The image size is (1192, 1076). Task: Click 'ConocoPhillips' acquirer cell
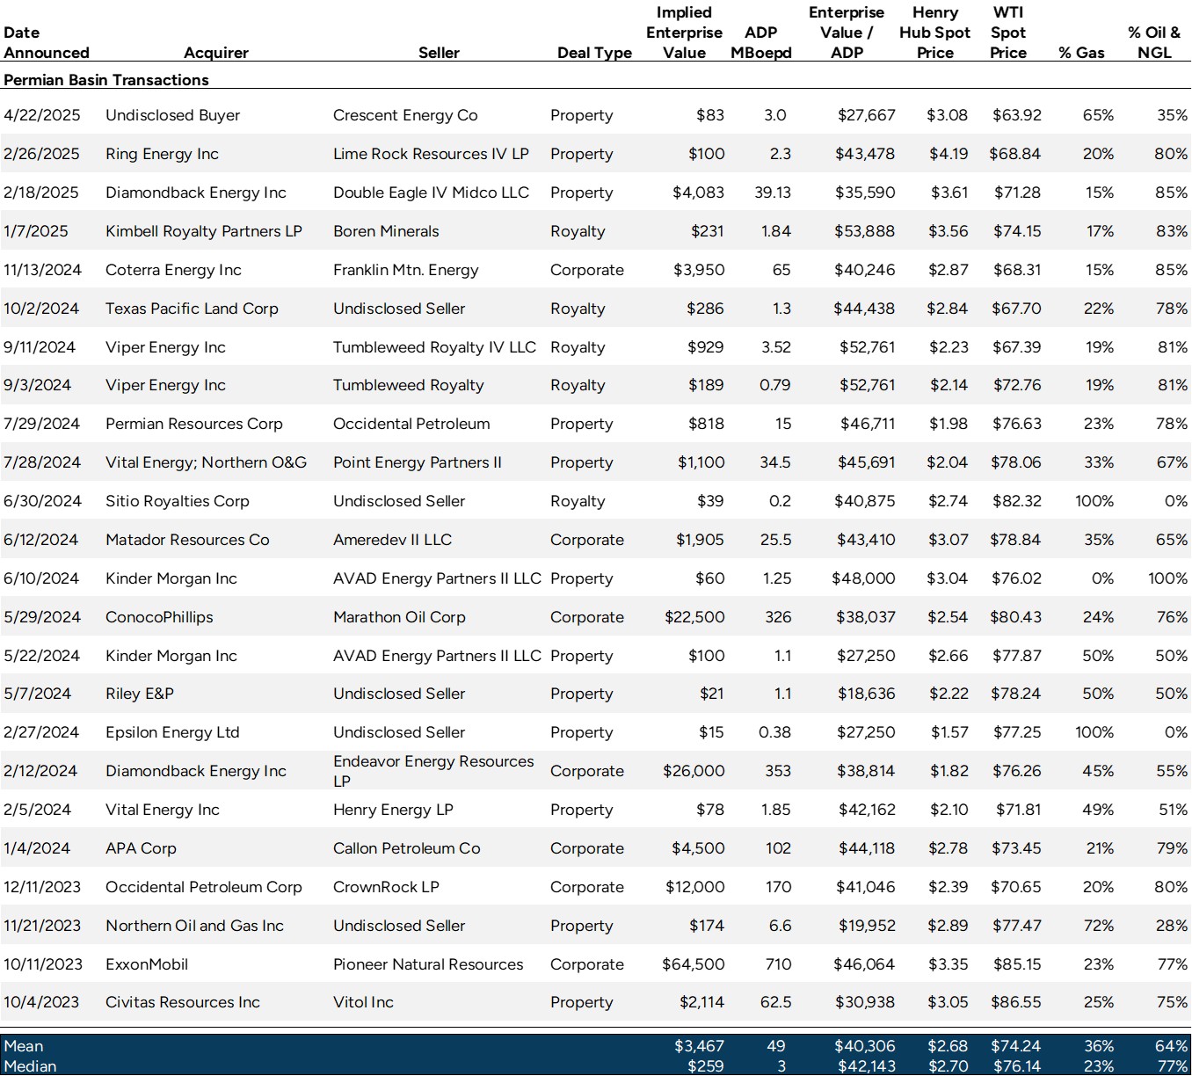point(159,617)
